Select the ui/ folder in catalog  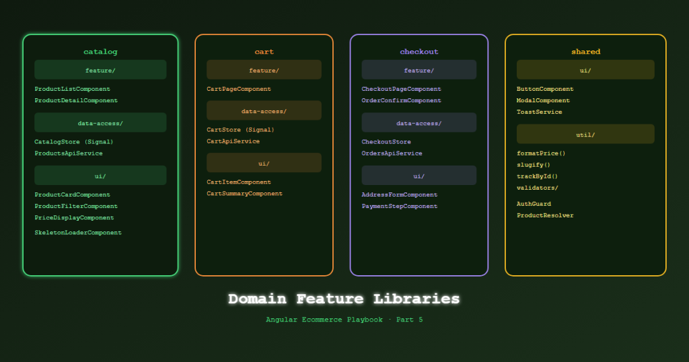pos(100,176)
